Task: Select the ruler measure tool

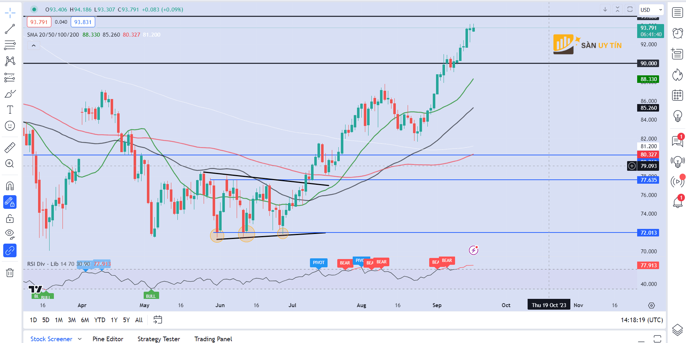Action: pos(10,147)
